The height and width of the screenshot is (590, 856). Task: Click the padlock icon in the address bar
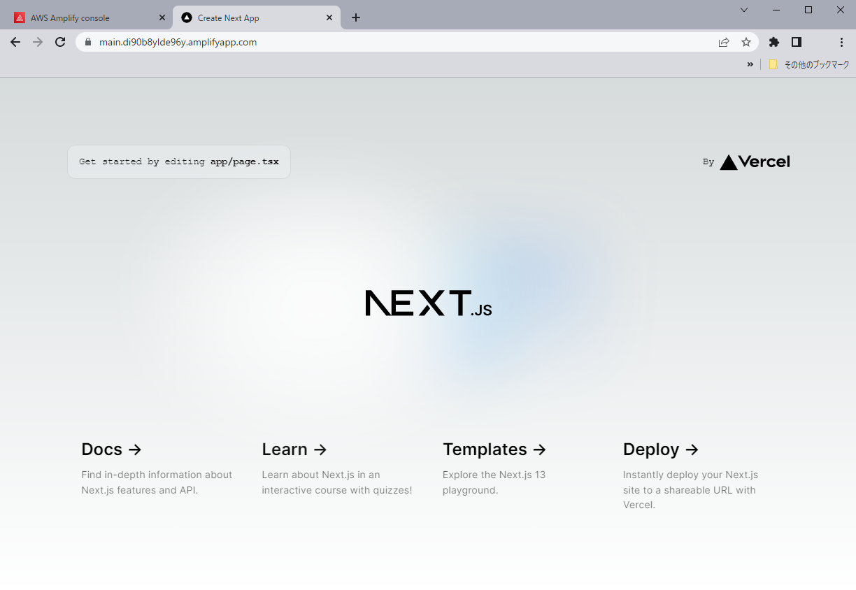coord(87,42)
